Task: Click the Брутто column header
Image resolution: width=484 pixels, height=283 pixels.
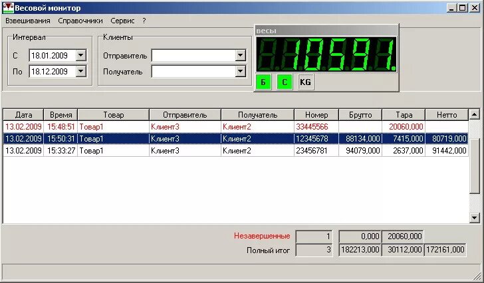Action: click(360, 115)
